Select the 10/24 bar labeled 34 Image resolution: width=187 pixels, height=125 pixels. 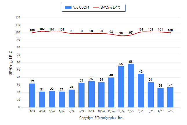[101, 95]
